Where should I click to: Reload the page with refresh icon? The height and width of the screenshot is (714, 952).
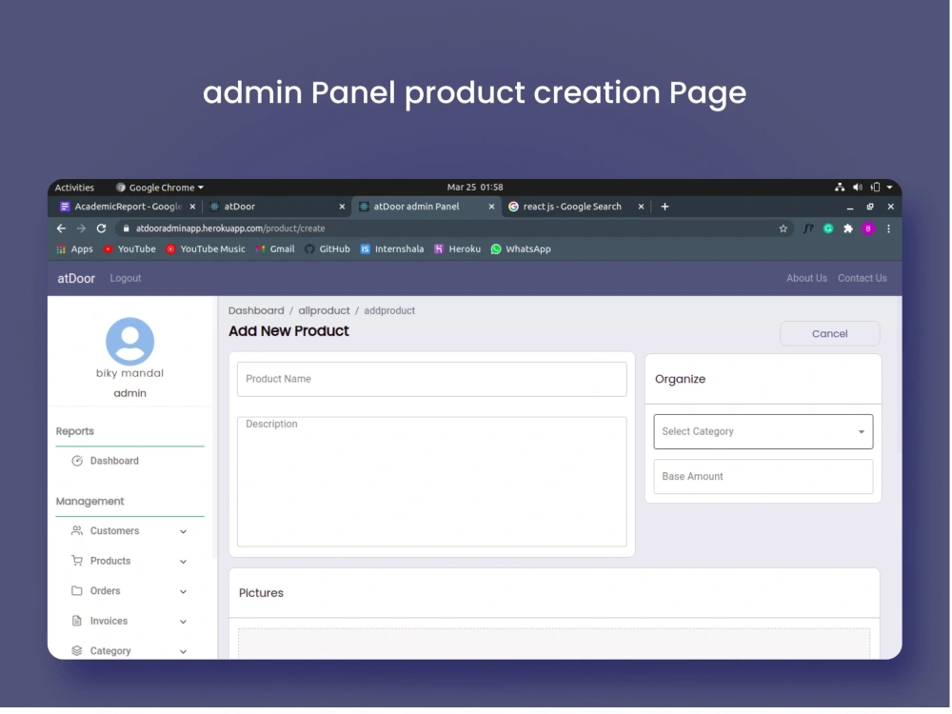(102, 228)
